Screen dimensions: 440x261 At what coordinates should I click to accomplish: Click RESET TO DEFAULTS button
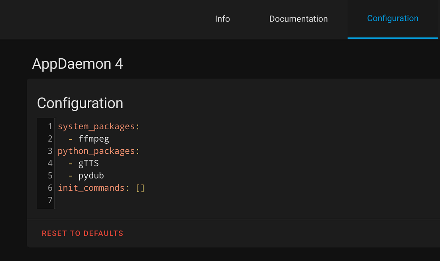click(82, 233)
